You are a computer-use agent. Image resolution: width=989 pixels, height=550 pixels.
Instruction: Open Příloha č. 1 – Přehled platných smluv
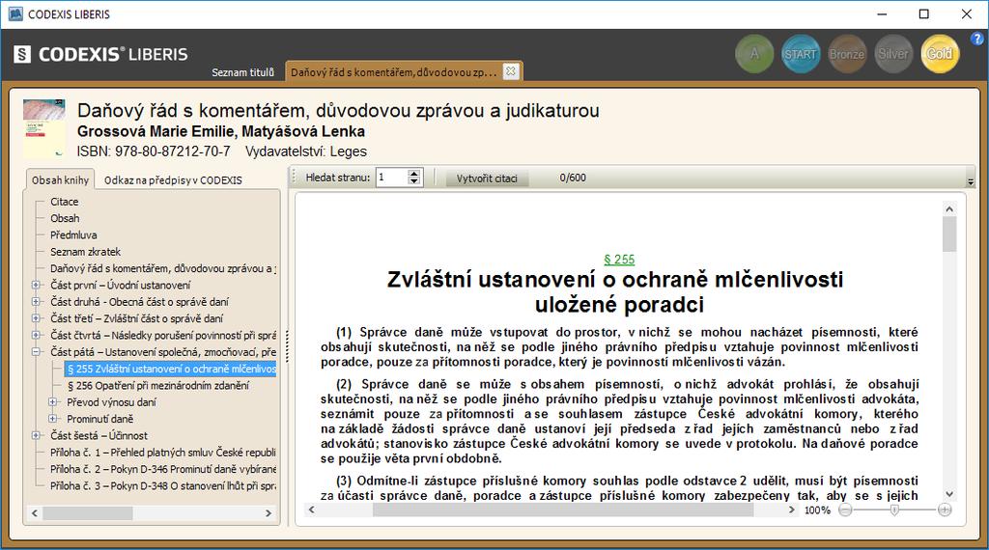click(x=162, y=453)
